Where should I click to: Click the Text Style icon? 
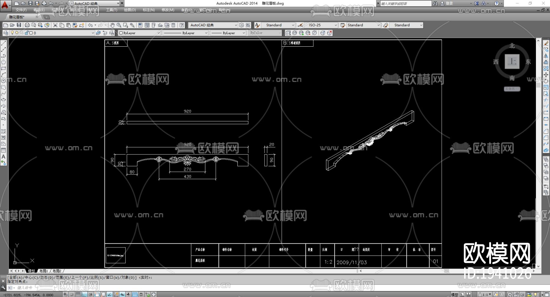coord(258,25)
